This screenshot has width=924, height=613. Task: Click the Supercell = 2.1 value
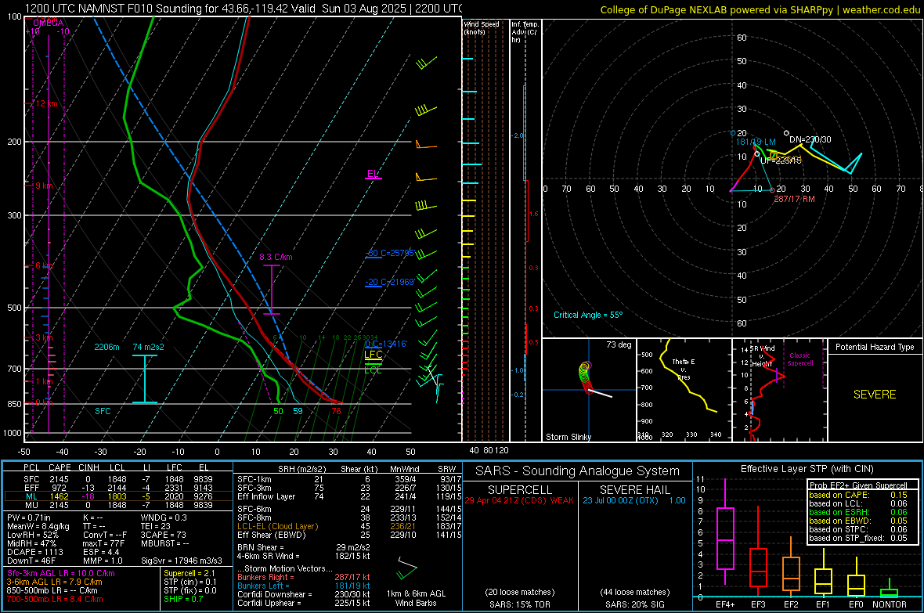click(189, 573)
